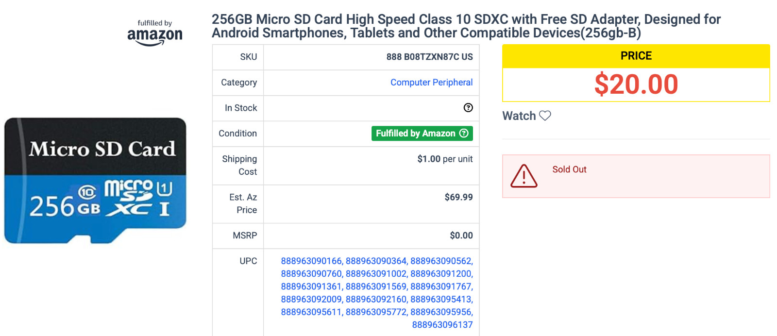Image resolution: width=777 pixels, height=336 pixels.
Task: Click the product title heading
Action: coord(466,26)
